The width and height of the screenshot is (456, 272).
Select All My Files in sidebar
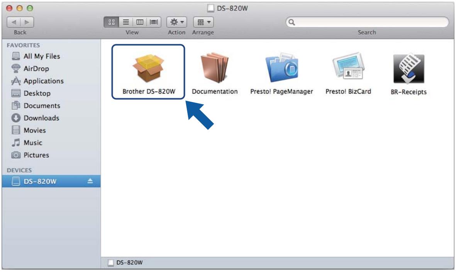coord(51,56)
